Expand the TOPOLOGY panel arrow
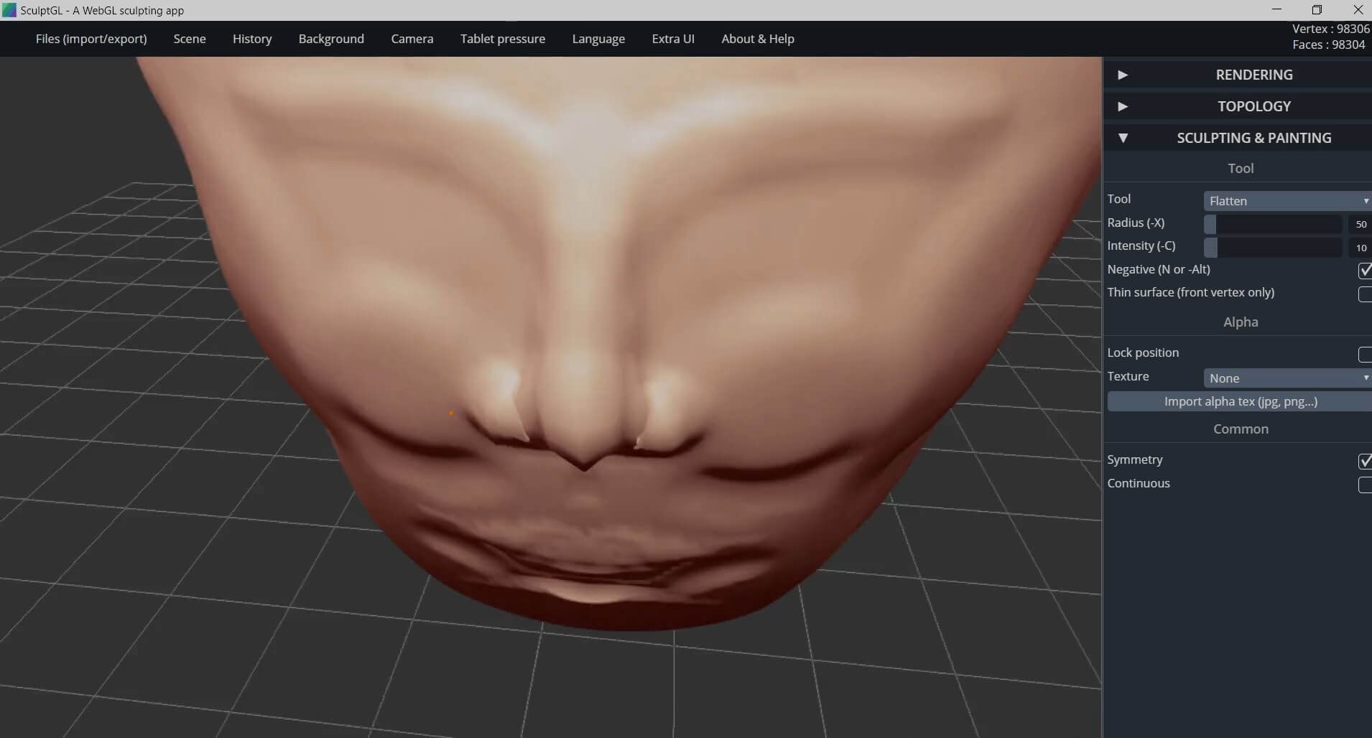Image resolution: width=1372 pixels, height=738 pixels. click(1123, 106)
